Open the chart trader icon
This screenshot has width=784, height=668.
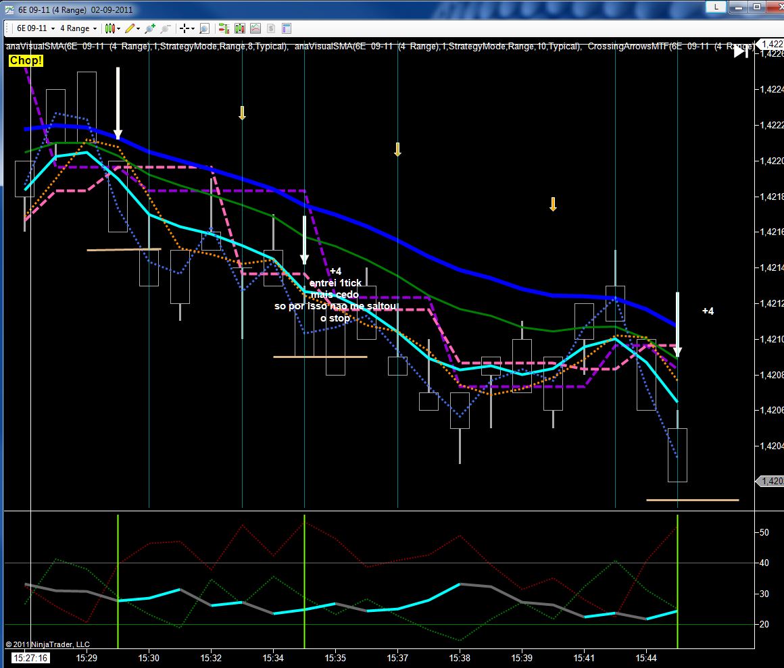(x=224, y=28)
